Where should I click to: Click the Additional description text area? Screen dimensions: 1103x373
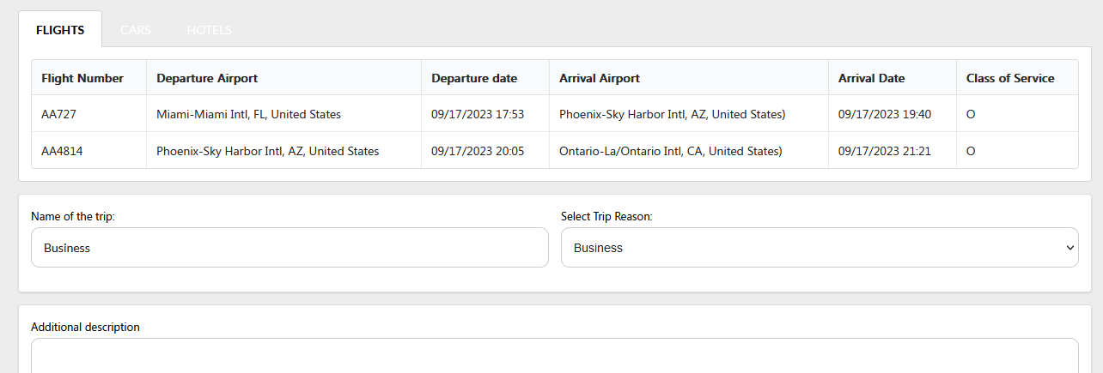(554, 355)
